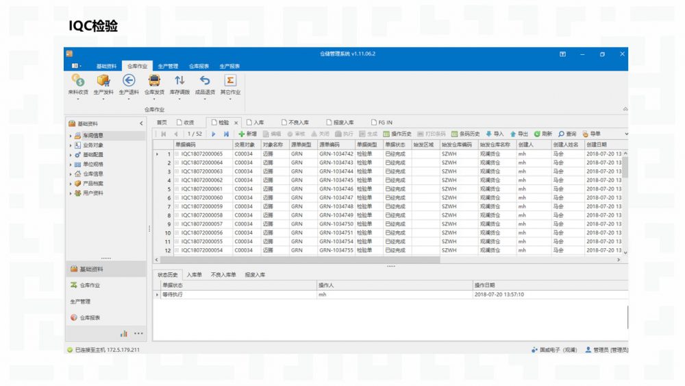Click the grid vertical scroll down arrow
The width and height of the screenshot is (685, 386).
625,252
